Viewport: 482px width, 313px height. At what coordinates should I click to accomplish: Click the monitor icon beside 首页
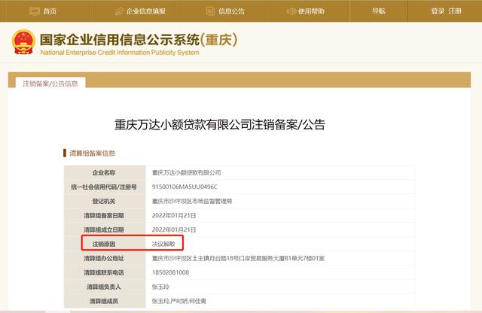click(34, 11)
